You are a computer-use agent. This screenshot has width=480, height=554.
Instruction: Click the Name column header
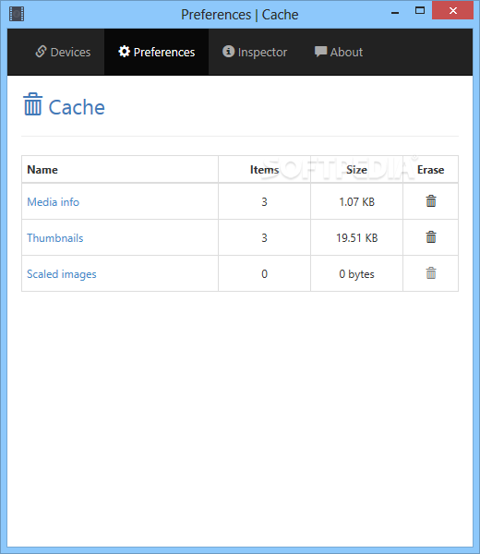[42, 170]
